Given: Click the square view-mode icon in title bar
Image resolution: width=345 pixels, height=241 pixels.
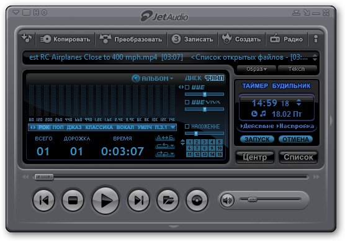Looking at the screenshot, I should coord(26,12).
